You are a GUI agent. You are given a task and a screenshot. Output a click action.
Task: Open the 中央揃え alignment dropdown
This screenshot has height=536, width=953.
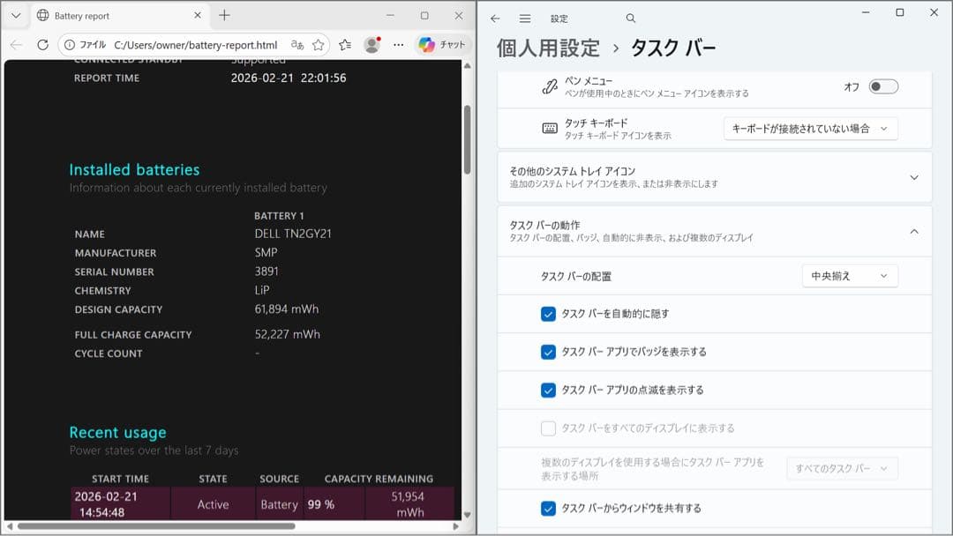(849, 276)
